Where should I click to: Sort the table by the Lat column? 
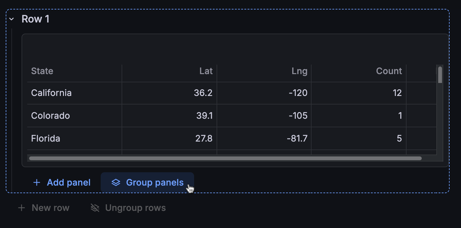point(206,71)
